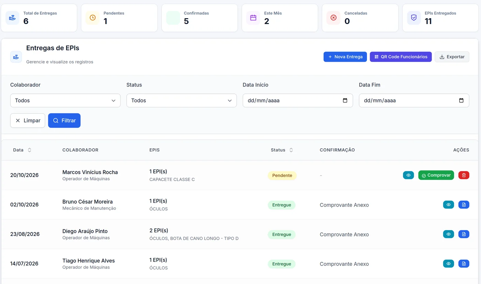Image resolution: width=481 pixels, height=284 pixels.
Task: Open the Status filter dropdown
Action: tap(181, 101)
